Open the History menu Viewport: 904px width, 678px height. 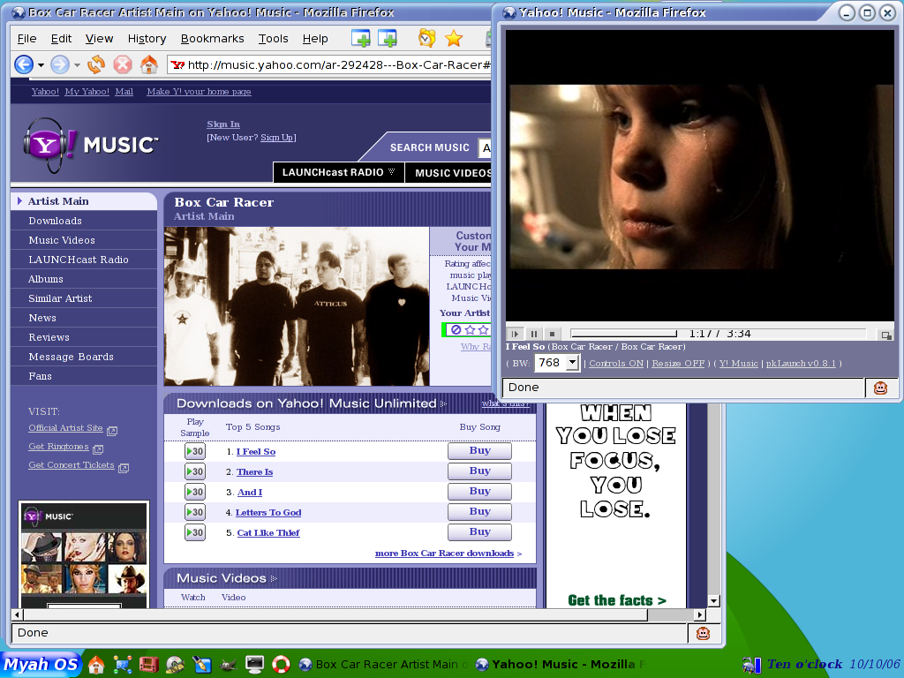(x=147, y=39)
